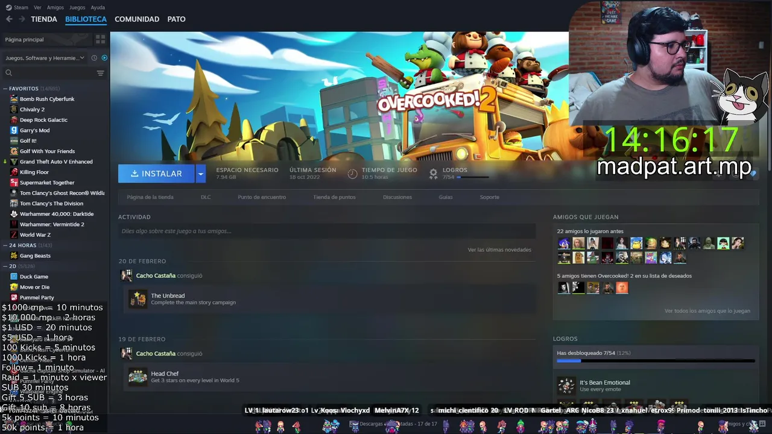Select Golf It! icon
The image size is (772, 434).
click(14, 140)
